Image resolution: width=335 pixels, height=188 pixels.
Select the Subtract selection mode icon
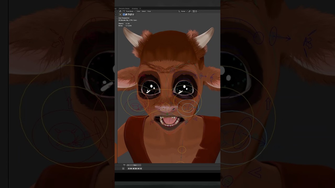[x=129, y=14]
